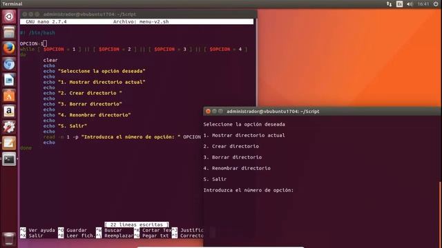Minimize the front Script terminal window
This screenshot has width=442, height=248.
214,112
